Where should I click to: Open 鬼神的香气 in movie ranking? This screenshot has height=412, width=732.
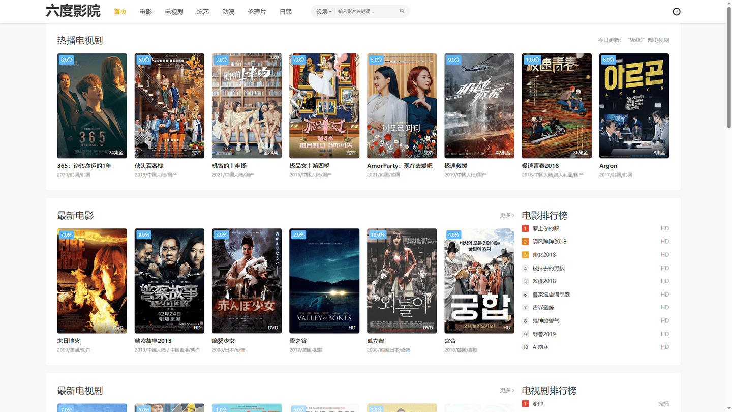[x=546, y=321]
